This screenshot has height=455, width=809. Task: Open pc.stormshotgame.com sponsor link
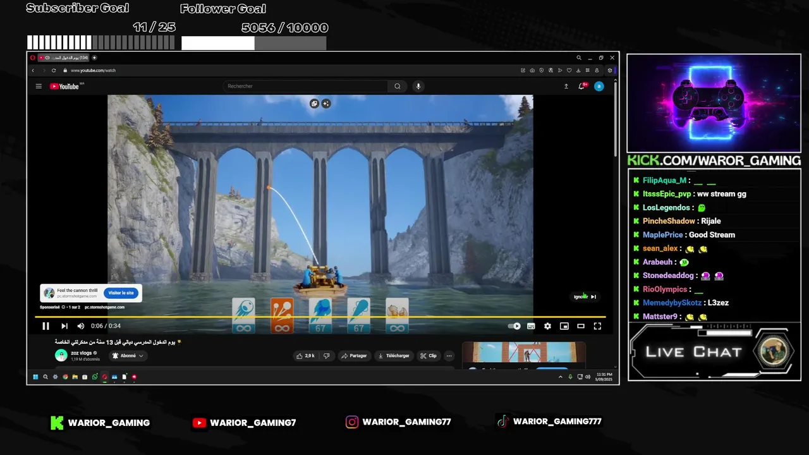coord(105,307)
